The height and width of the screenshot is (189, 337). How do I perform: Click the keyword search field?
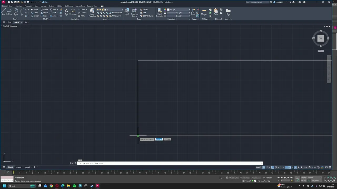[x=257, y=2]
